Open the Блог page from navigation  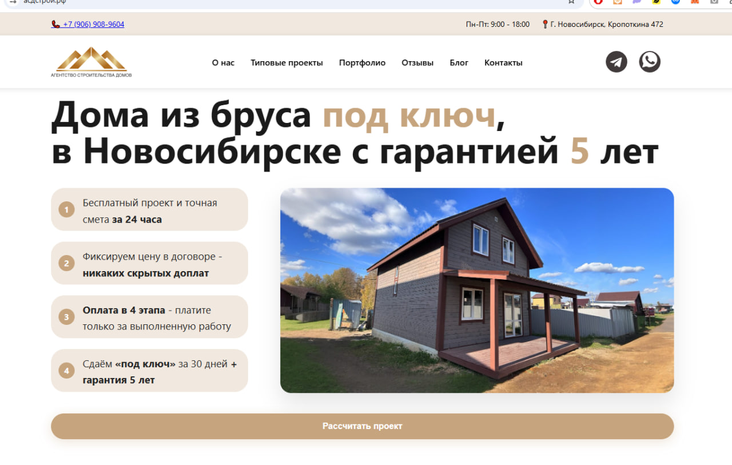pos(459,62)
